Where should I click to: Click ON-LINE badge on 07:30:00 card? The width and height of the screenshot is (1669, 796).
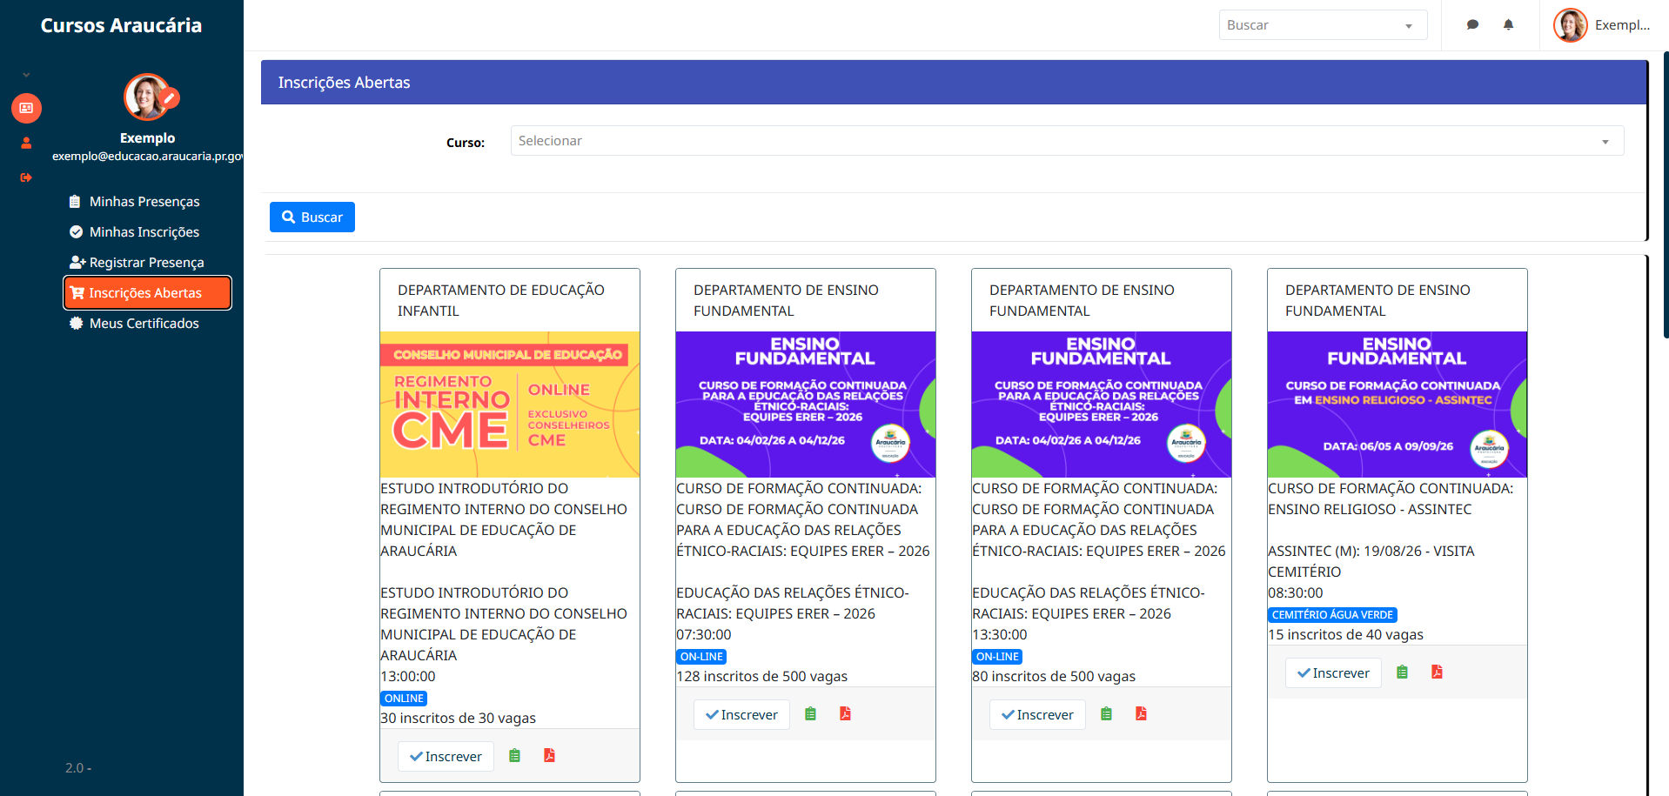(x=701, y=657)
